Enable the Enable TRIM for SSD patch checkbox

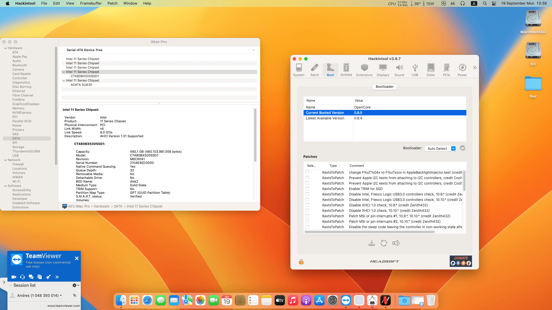(307, 189)
